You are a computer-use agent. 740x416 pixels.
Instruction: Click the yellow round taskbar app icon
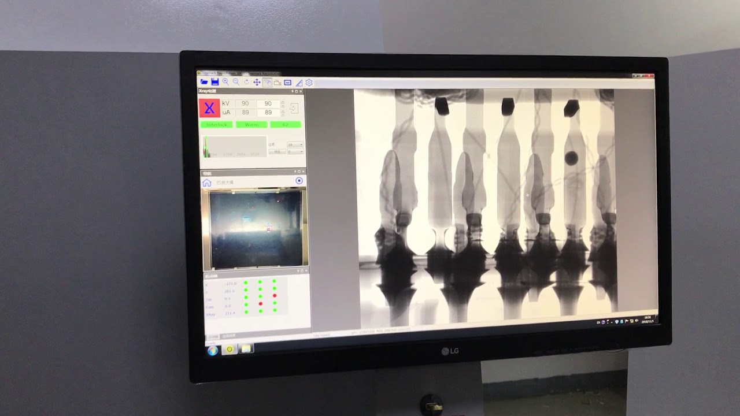coord(230,349)
